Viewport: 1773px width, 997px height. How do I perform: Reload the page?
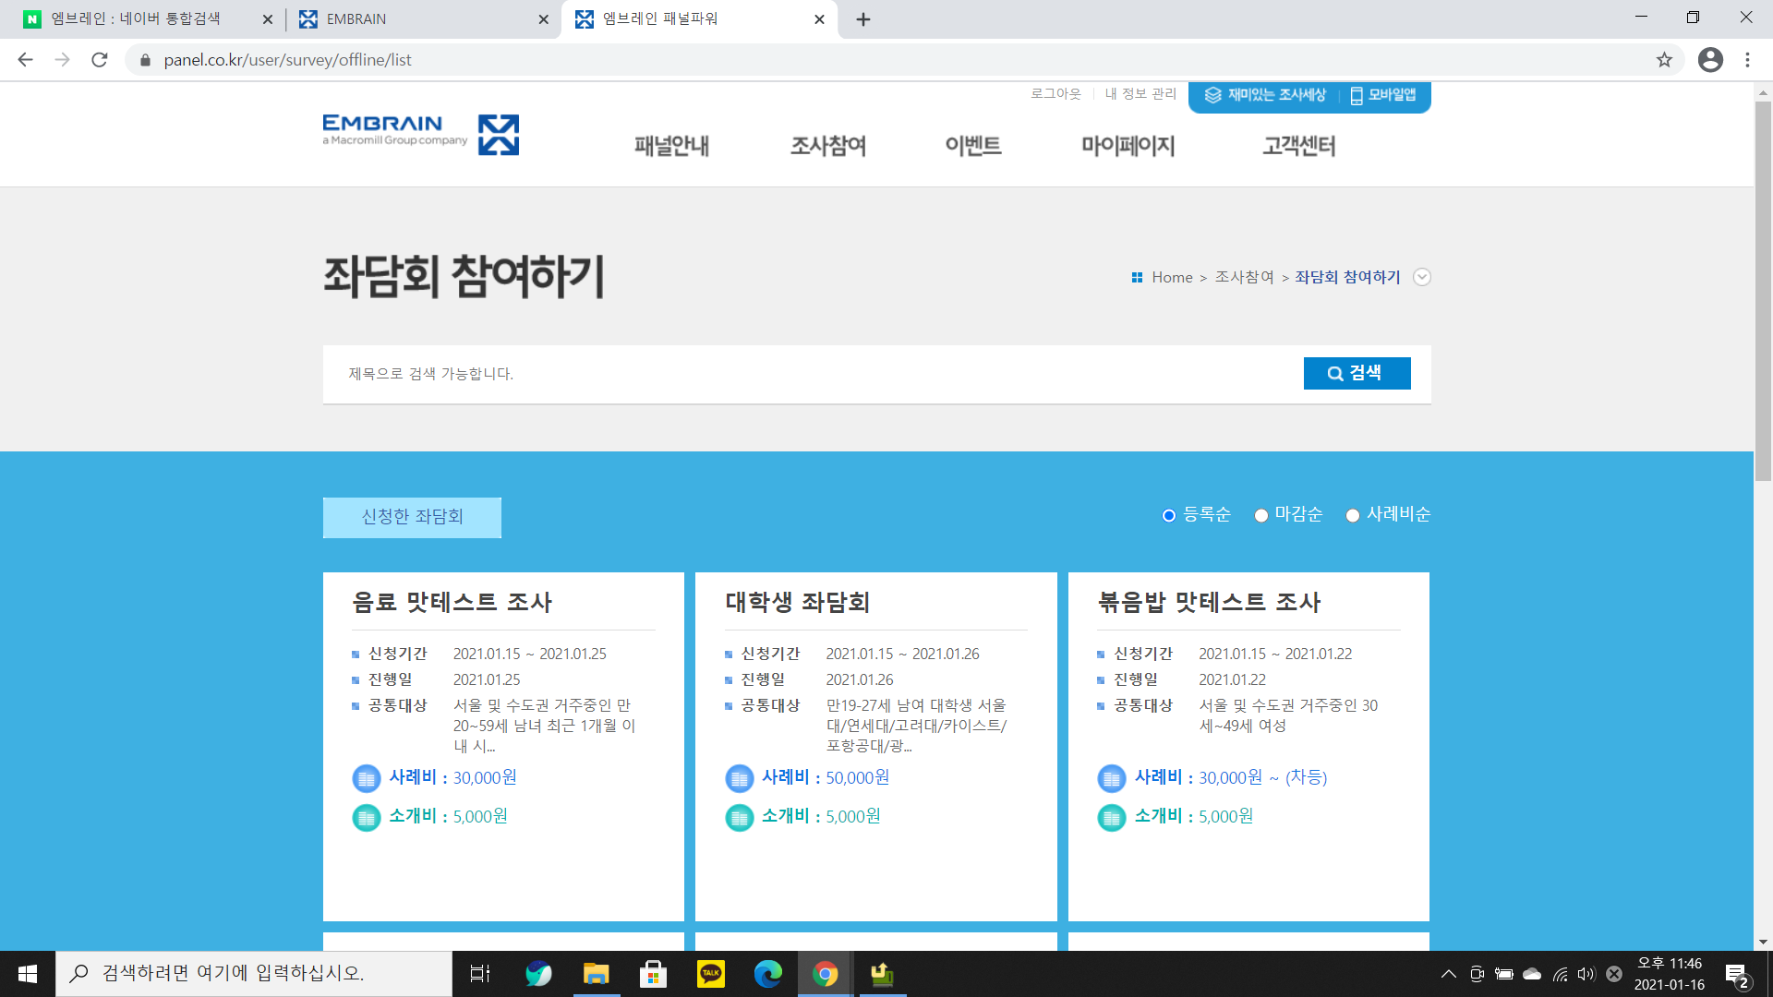[100, 60]
